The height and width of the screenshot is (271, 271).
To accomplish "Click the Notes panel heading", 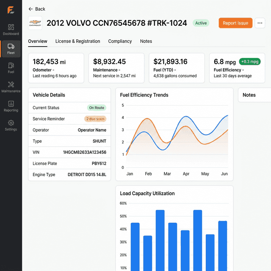I will tap(249, 95).
